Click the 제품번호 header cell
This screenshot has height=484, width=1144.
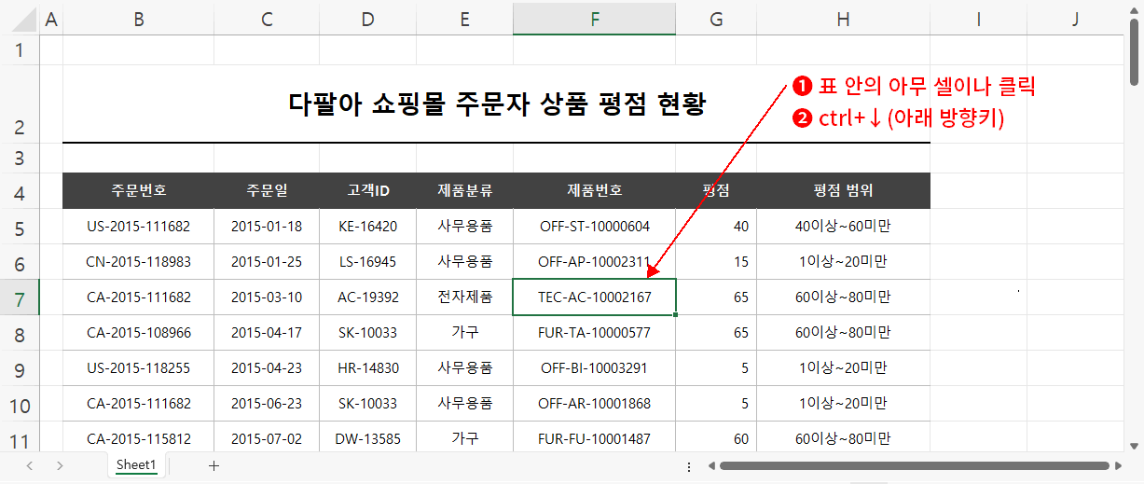click(x=594, y=191)
